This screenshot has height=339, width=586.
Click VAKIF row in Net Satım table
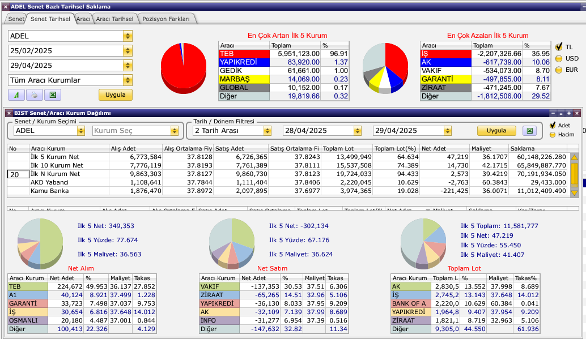274,287
